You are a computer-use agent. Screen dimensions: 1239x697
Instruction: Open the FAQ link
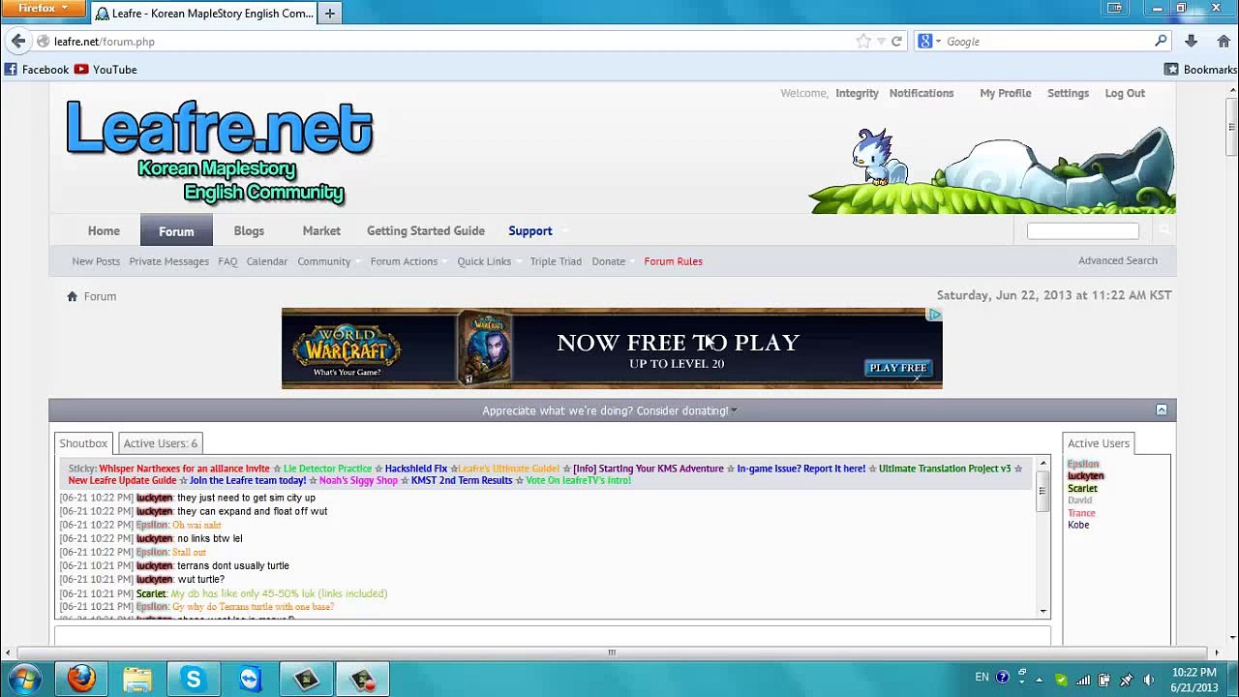click(227, 261)
